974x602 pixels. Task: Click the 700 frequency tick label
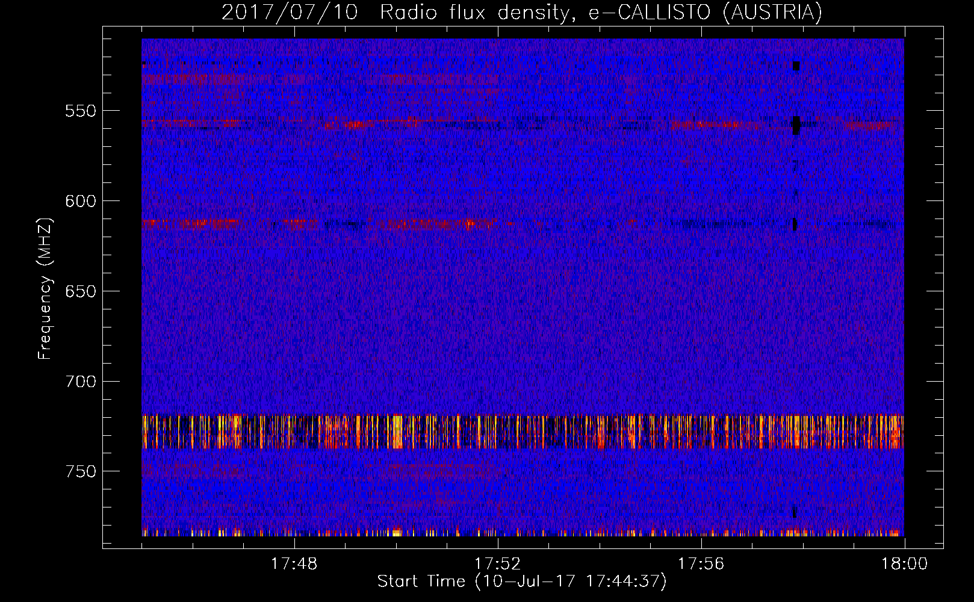81,382
